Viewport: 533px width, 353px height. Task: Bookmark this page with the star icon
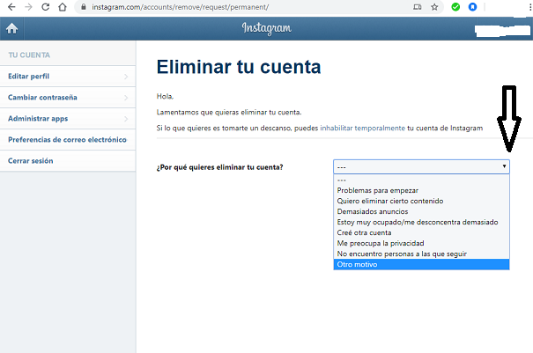click(434, 7)
